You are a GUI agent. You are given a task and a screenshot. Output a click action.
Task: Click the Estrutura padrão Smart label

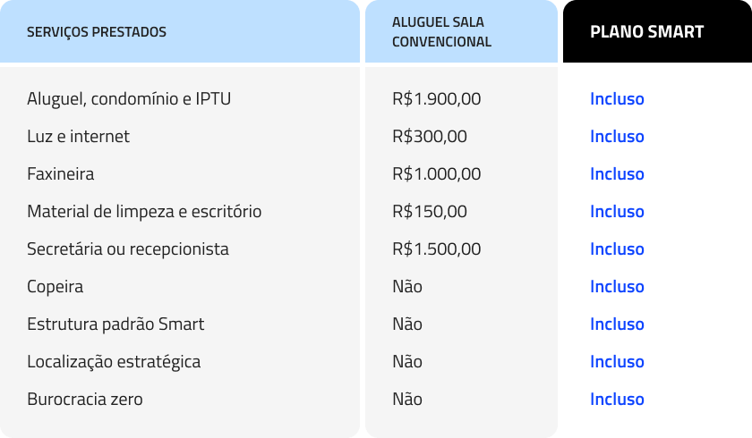(115, 324)
